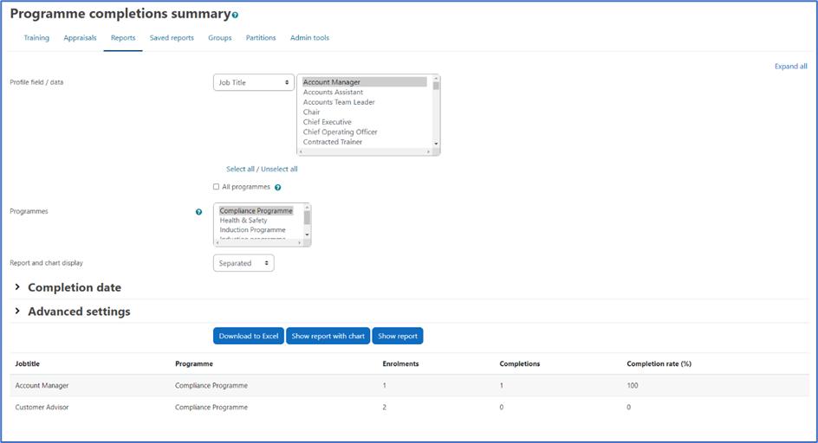Click Account Manager cell in results table
The image size is (818, 443).
pos(42,386)
